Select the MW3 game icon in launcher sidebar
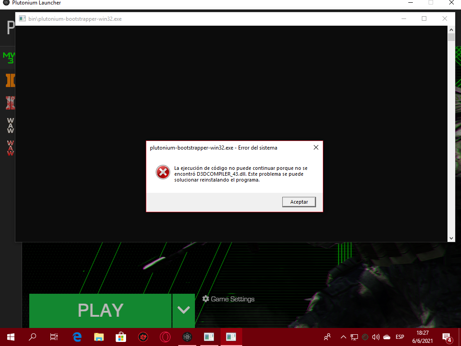Viewport: 461px width, 346px height. (x=9, y=58)
